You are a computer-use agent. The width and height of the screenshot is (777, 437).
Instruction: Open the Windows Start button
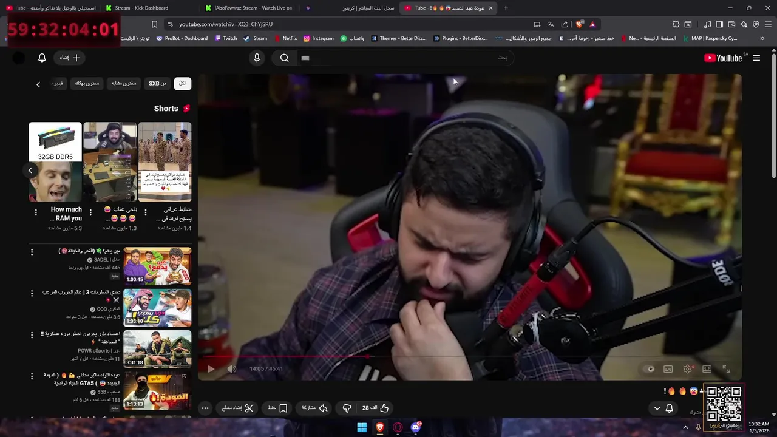tap(362, 427)
